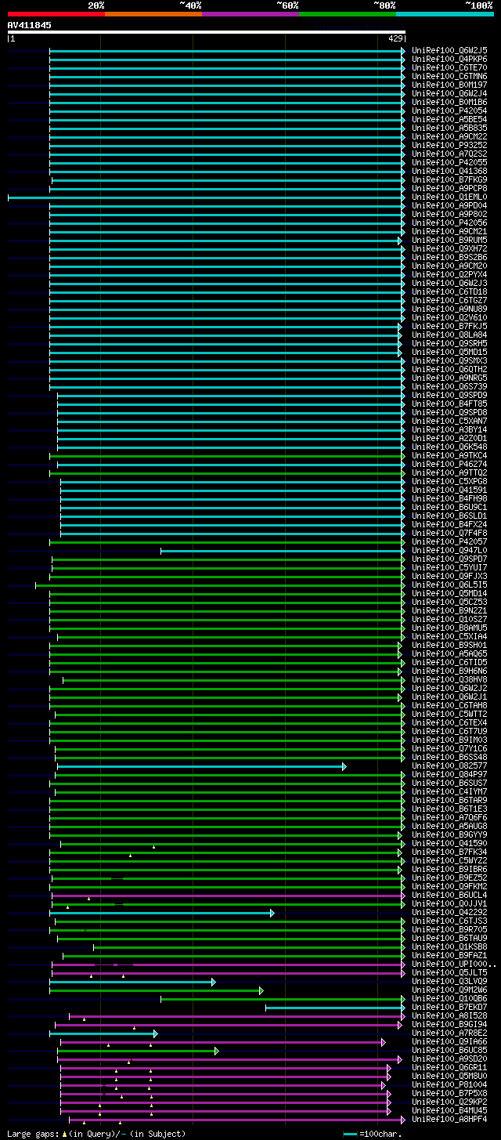This screenshot has width=501, height=1140.
Task: Open hit UniRef100_P42054
Action: click(449, 110)
